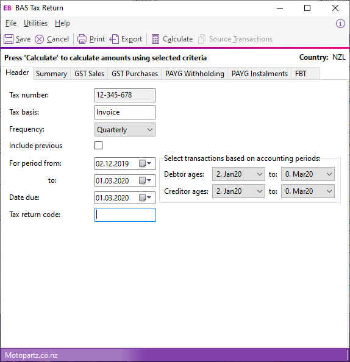Click the Export document icon
Image resolution: width=350 pixels, height=362 pixels.
[114, 39]
